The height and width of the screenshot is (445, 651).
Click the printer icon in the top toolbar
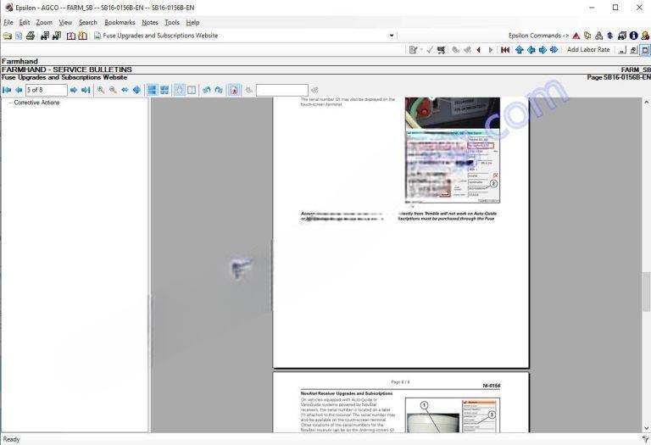click(31, 36)
